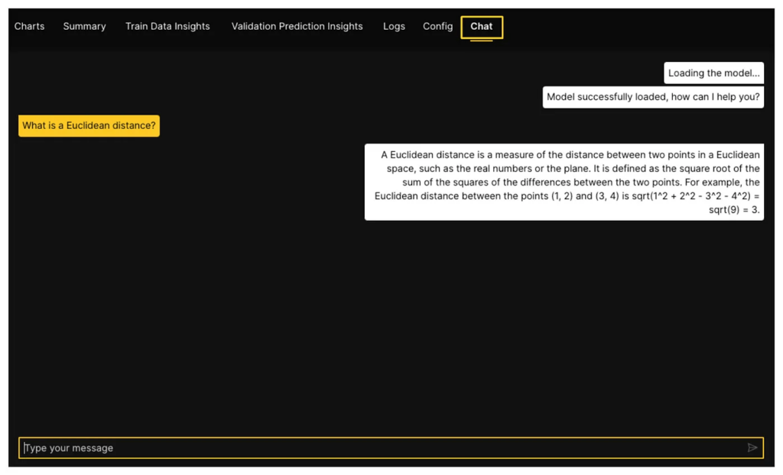The image size is (783, 475).
Task: Click the 'Loading the model...' message bubble
Action: [x=713, y=73]
